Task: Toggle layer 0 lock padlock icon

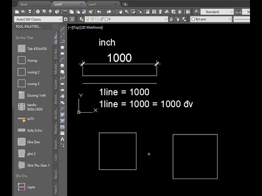Action: (x=102, y=19)
